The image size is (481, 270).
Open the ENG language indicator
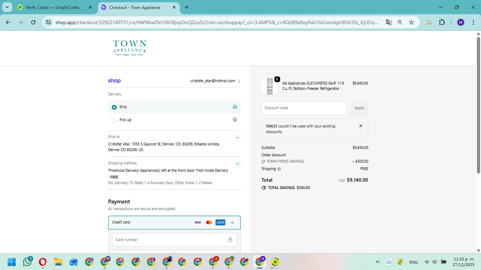(x=413, y=262)
